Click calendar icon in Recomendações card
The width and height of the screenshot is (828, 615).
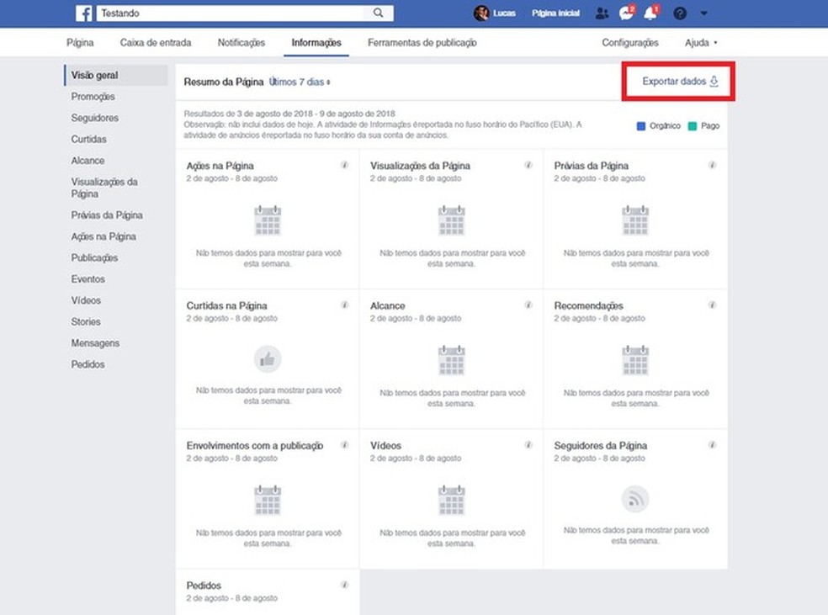pos(635,360)
